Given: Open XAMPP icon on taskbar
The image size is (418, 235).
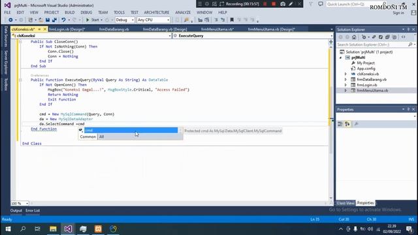Looking at the screenshot, I should (x=98, y=229).
